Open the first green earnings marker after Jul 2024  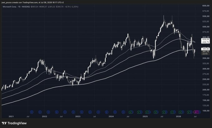(x=130, y=112)
